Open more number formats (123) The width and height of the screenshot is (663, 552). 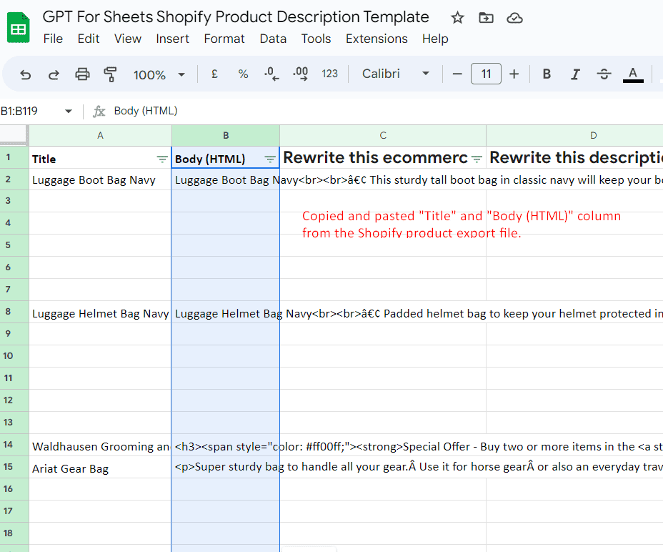[x=329, y=74]
